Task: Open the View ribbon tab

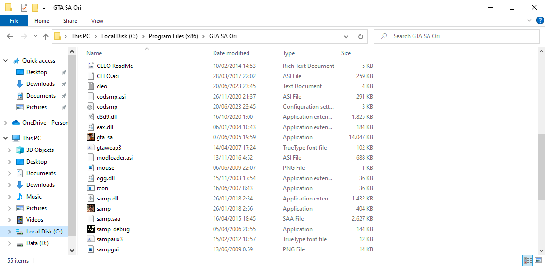Action: click(x=98, y=21)
